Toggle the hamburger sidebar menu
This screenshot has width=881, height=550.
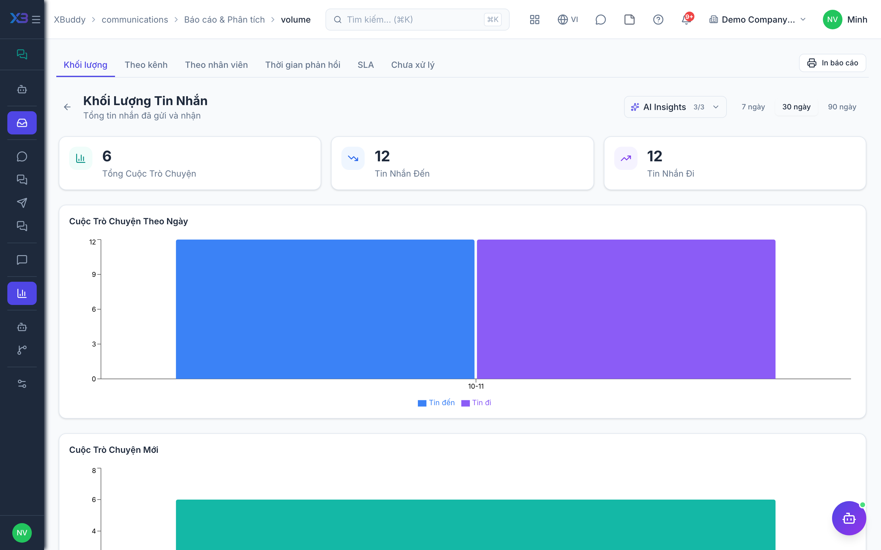(x=36, y=19)
